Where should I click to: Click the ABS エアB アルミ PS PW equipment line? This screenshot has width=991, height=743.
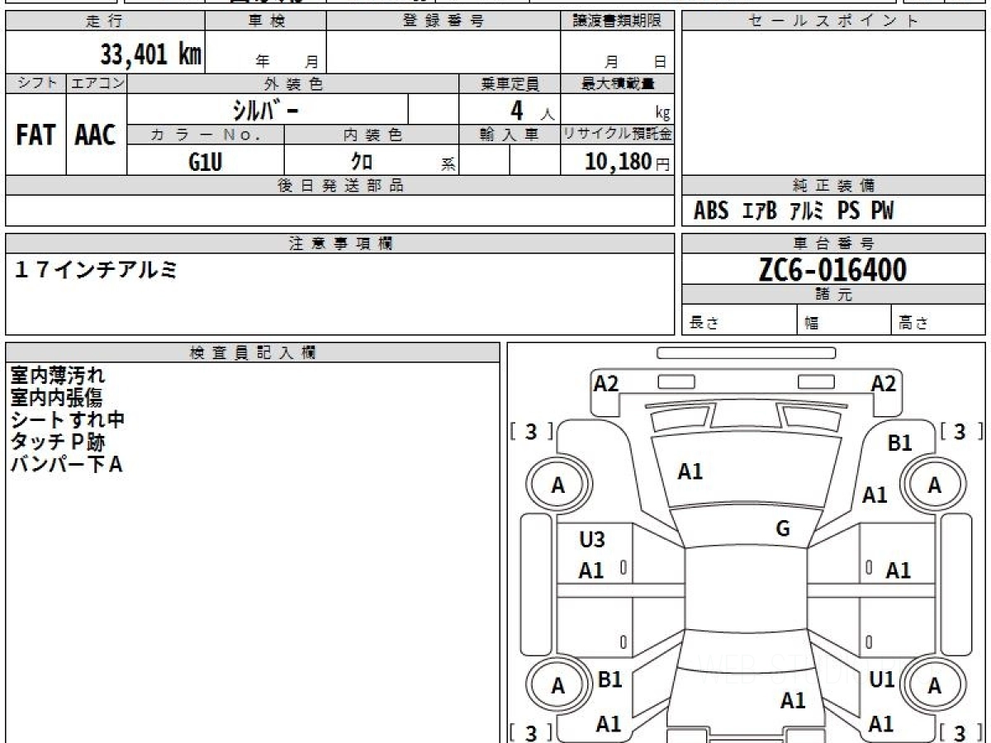click(x=794, y=211)
